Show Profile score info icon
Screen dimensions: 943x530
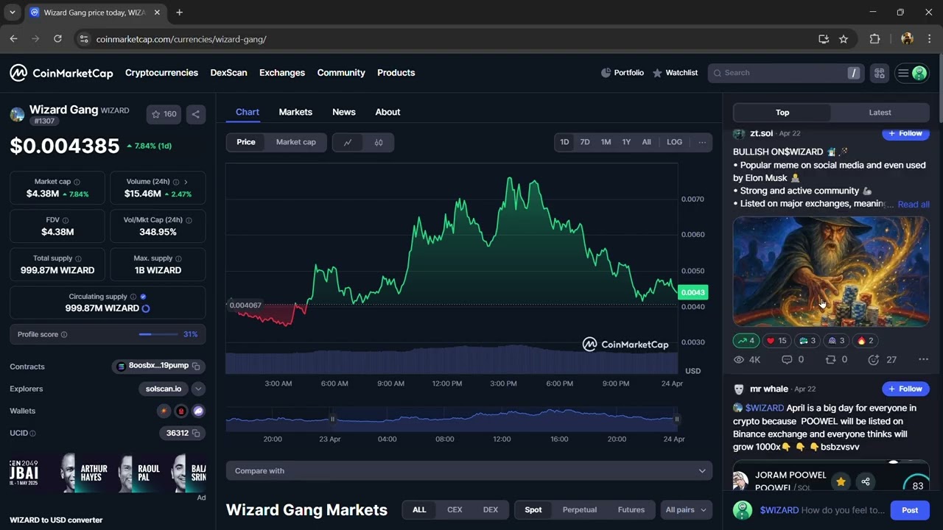(x=64, y=334)
